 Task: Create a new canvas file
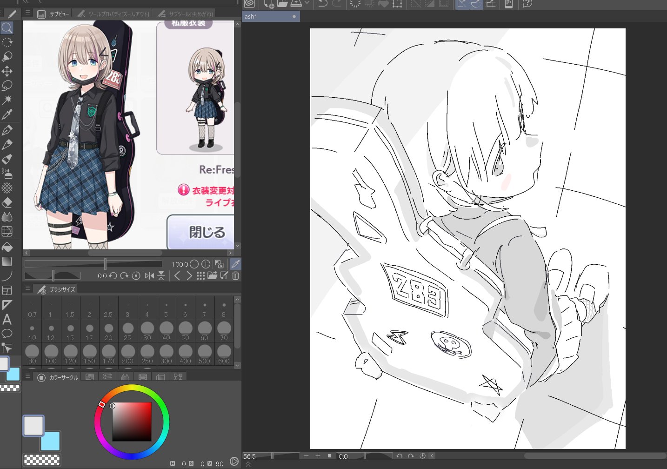click(x=269, y=4)
